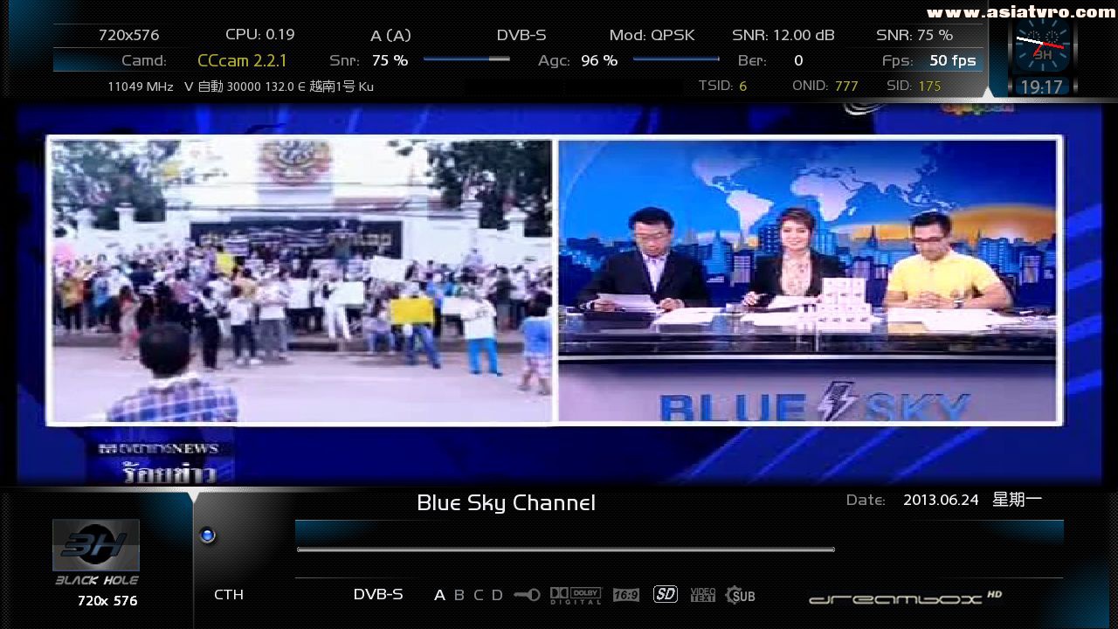Image resolution: width=1118 pixels, height=629 pixels.
Task: Click the encryption key icon
Action: pyautogui.click(x=527, y=595)
